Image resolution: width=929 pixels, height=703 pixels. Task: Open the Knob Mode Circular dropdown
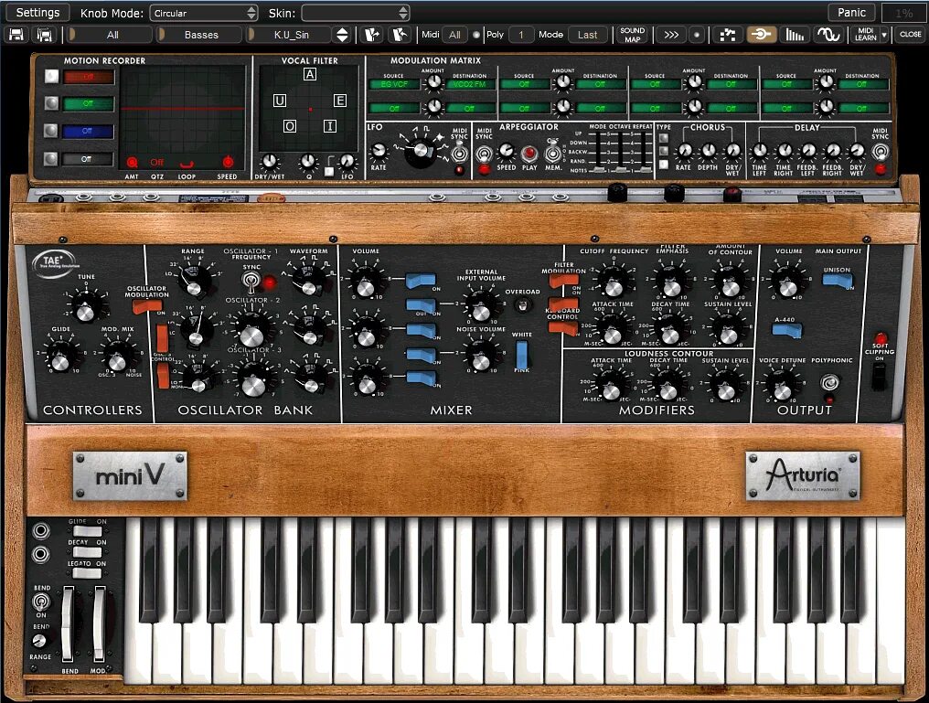pyautogui.click(x=204, y=13)
